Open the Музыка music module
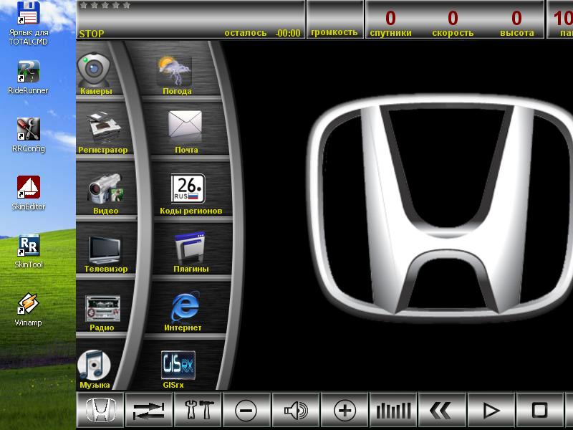Image resolution: width=573 pixels, height=430 pixels. [x=95, y=369]
